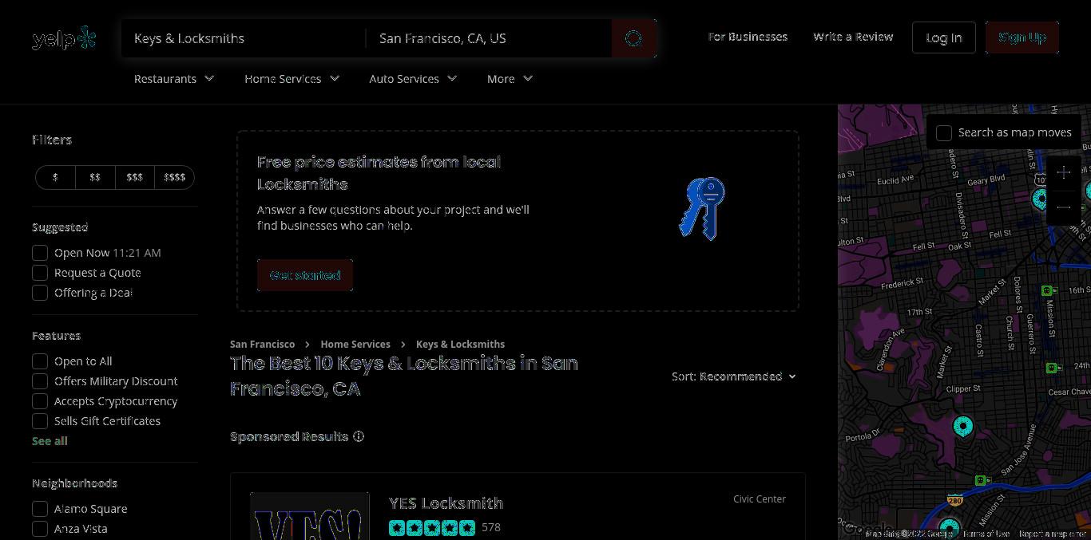Image resolution: width=1091 pixels, height=540 pixels.
Task: Expand the Restaurants dropdown menu
Action: 174,79
